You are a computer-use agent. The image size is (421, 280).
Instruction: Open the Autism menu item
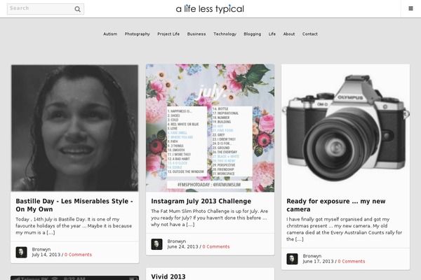(x=110, y=34)
